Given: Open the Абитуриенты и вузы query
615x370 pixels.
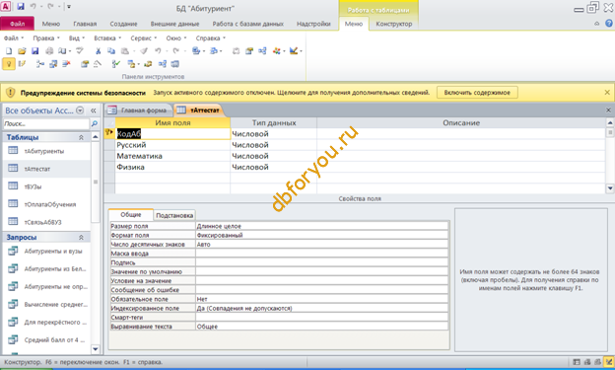Looking at the screenshot, I should pyautogui.click(x=53, y=251).
